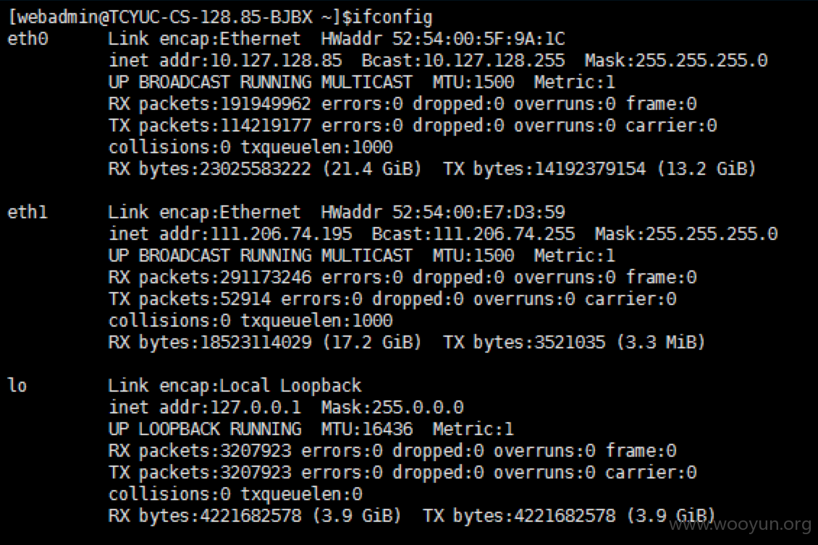
Task: Click the eth0 interface name
Action: coord(28,38)
